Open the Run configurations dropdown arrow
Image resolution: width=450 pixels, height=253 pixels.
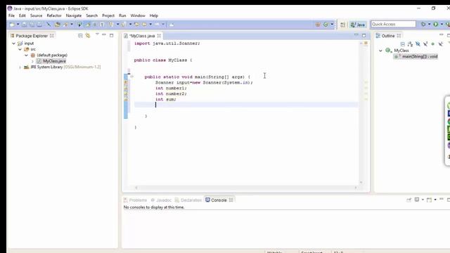pos(442,25)
